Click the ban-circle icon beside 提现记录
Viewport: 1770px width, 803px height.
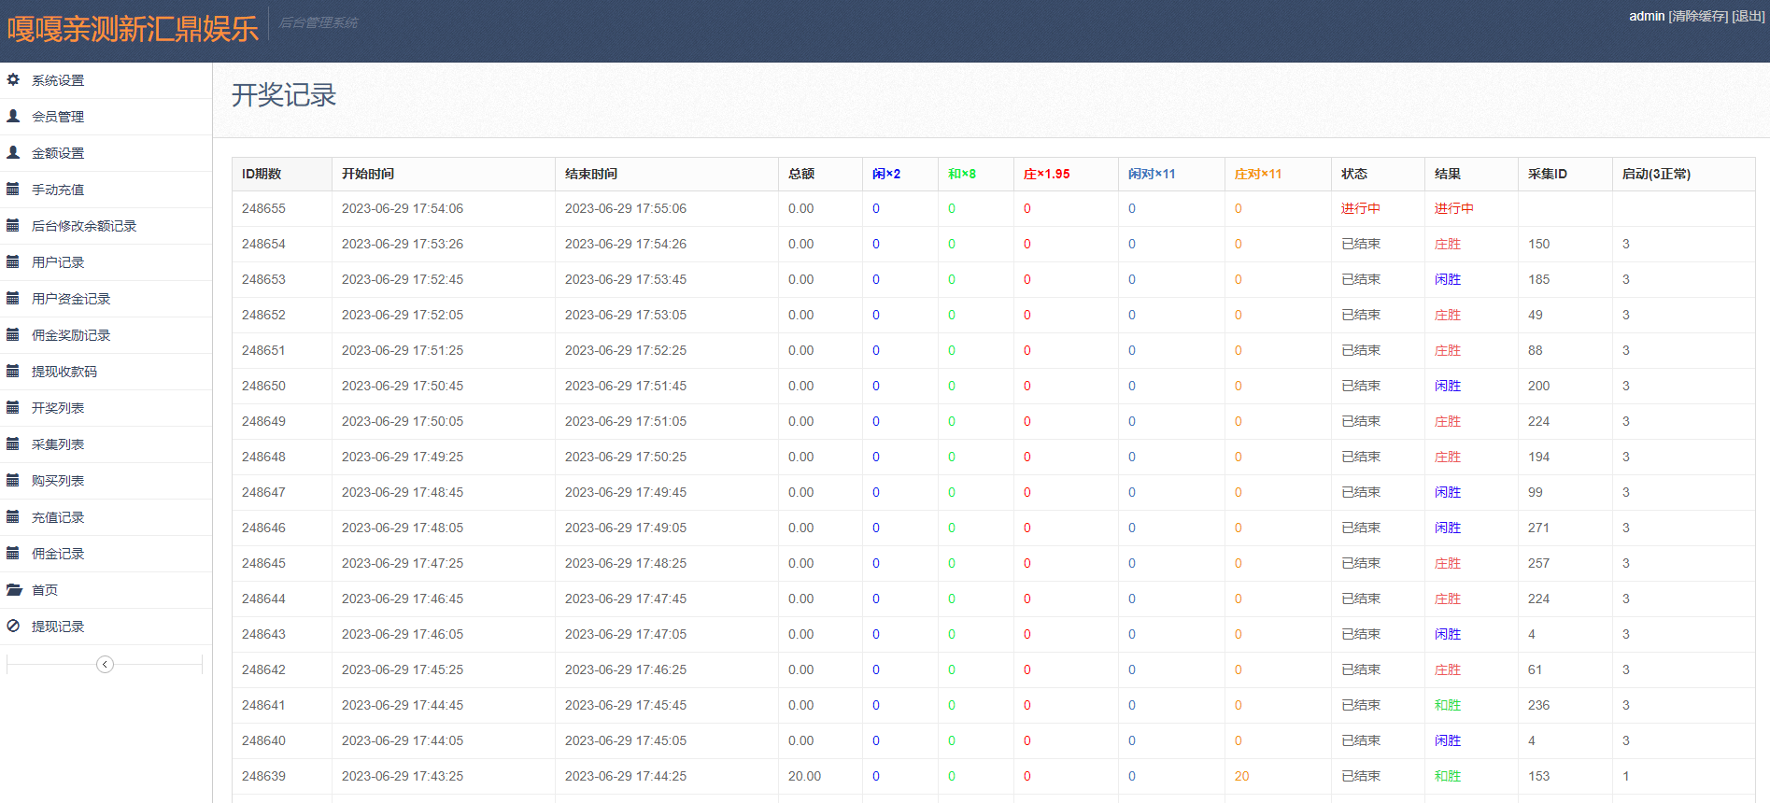pos(13,627)
